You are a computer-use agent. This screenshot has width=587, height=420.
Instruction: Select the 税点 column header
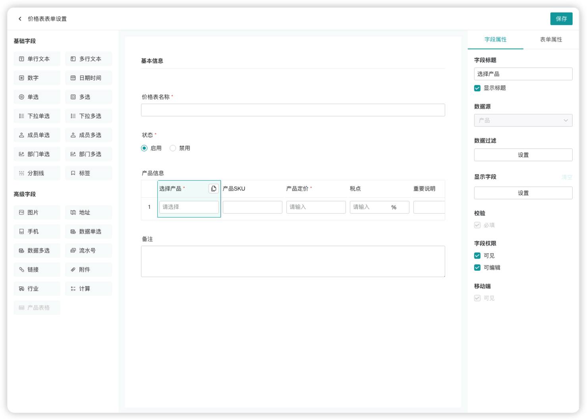coord(355,189)
